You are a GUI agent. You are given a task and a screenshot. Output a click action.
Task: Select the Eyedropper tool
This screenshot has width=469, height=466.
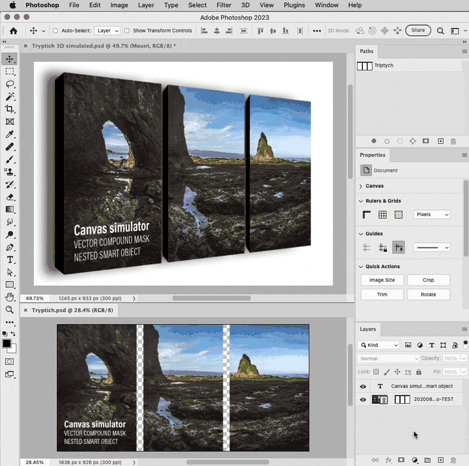[x=10, y=135]
